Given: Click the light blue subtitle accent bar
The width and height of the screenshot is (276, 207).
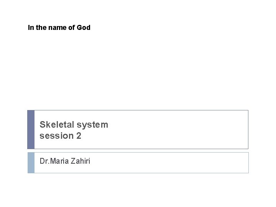Looking at the screenshot, I should coord(31,163).
